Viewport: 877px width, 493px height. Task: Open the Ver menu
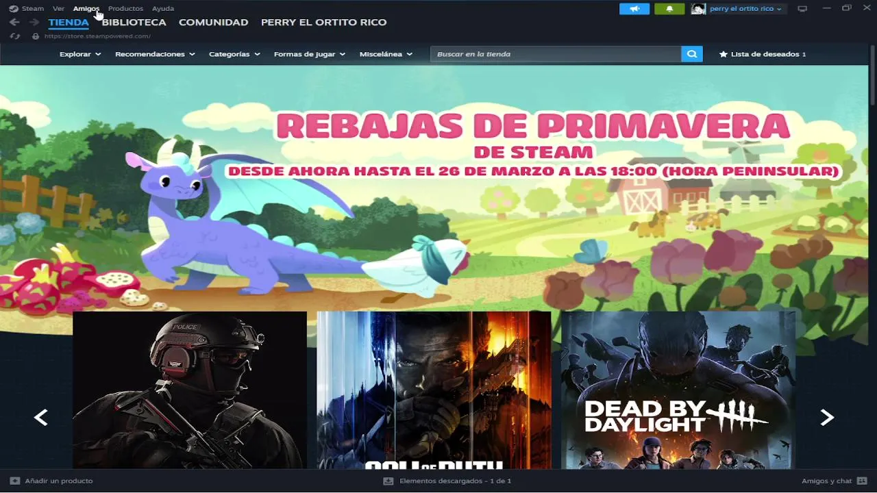58,9
